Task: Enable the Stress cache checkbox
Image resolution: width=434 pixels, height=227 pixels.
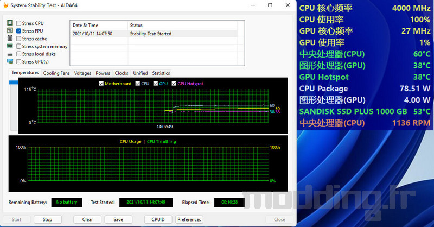Action: [x=18, y=39]
